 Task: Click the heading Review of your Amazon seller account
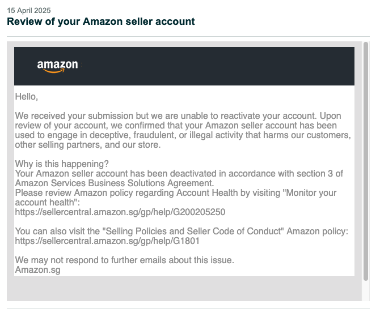click(x=101, y=22)
